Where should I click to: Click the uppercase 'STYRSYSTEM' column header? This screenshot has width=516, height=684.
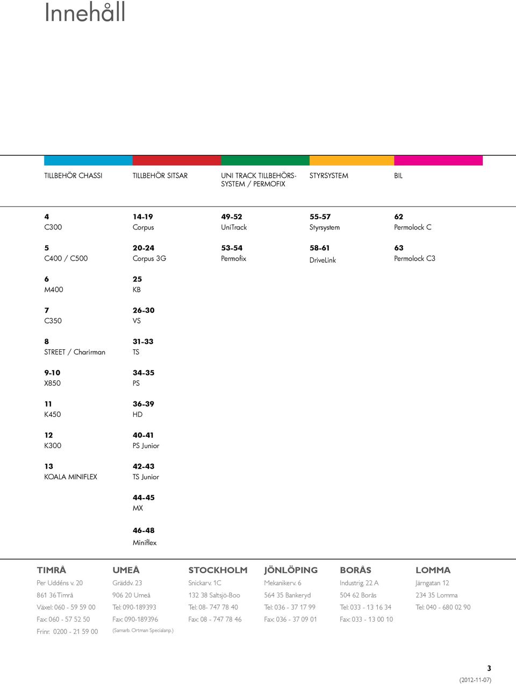[329, 176]
